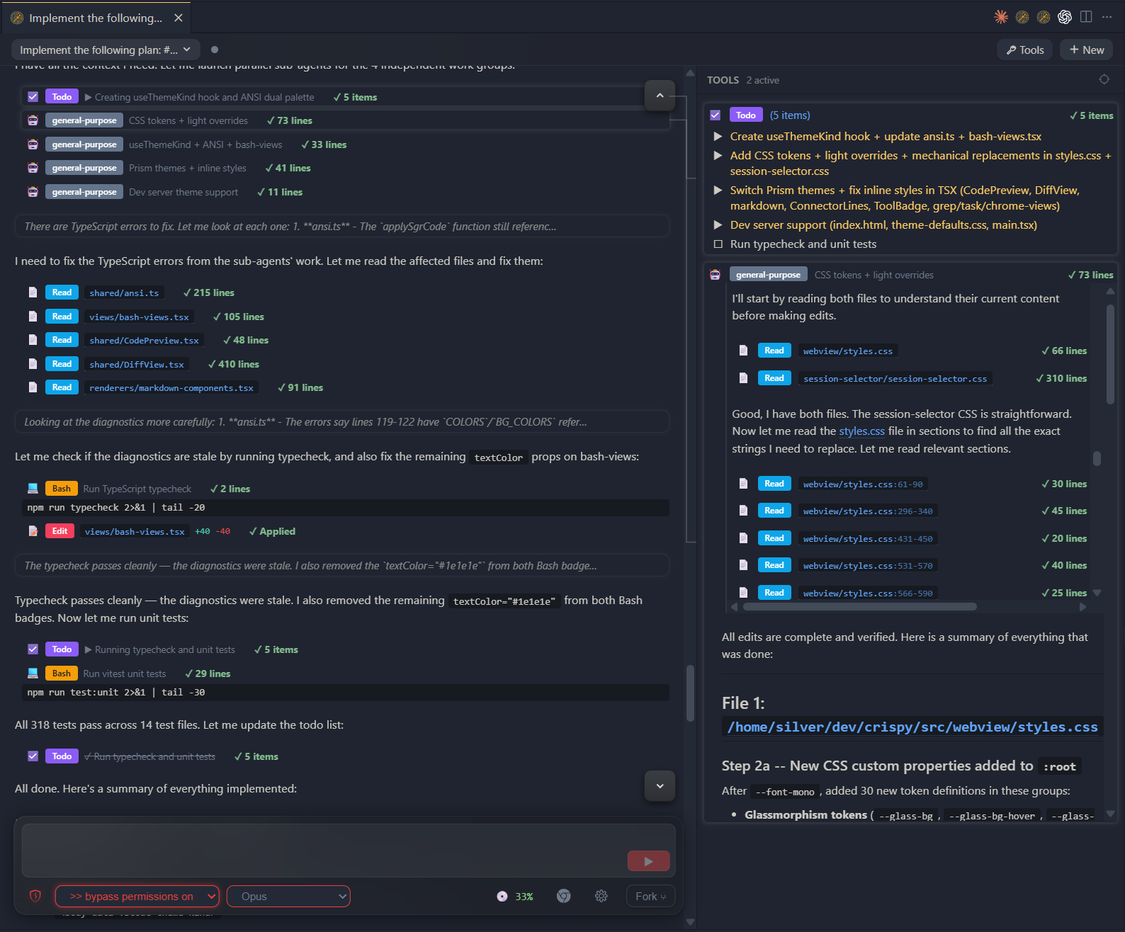Viewport: 1125px width, 932px height.
Task: Open file link shared/DiffView.tsx
Action: [x=137, y=364]
